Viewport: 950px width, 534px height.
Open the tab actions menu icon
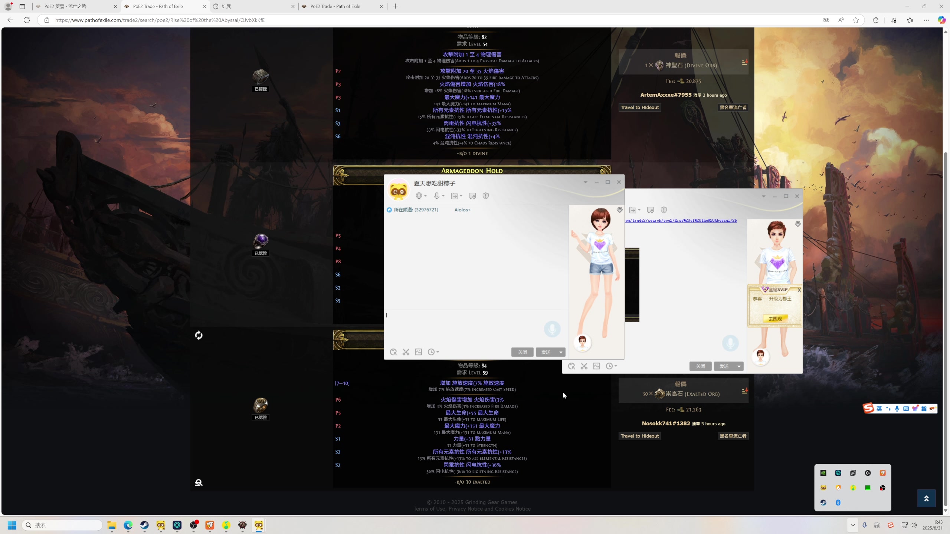[22, 6]
